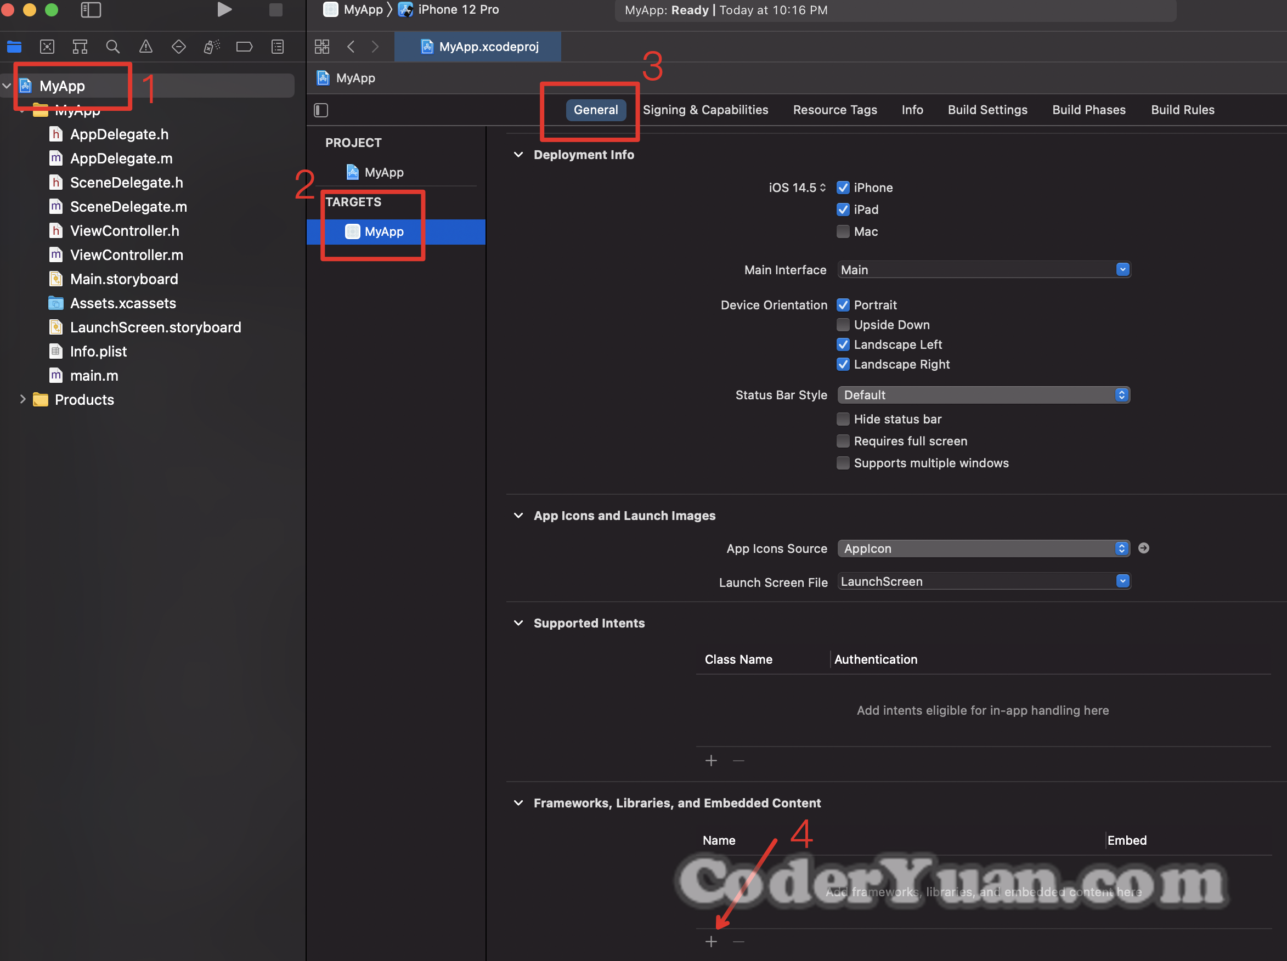Image resolution: width=1287 pixels, height=961 pixels.
Task: Enable the Mac checkbox
Action: click(x=843, y=231)
